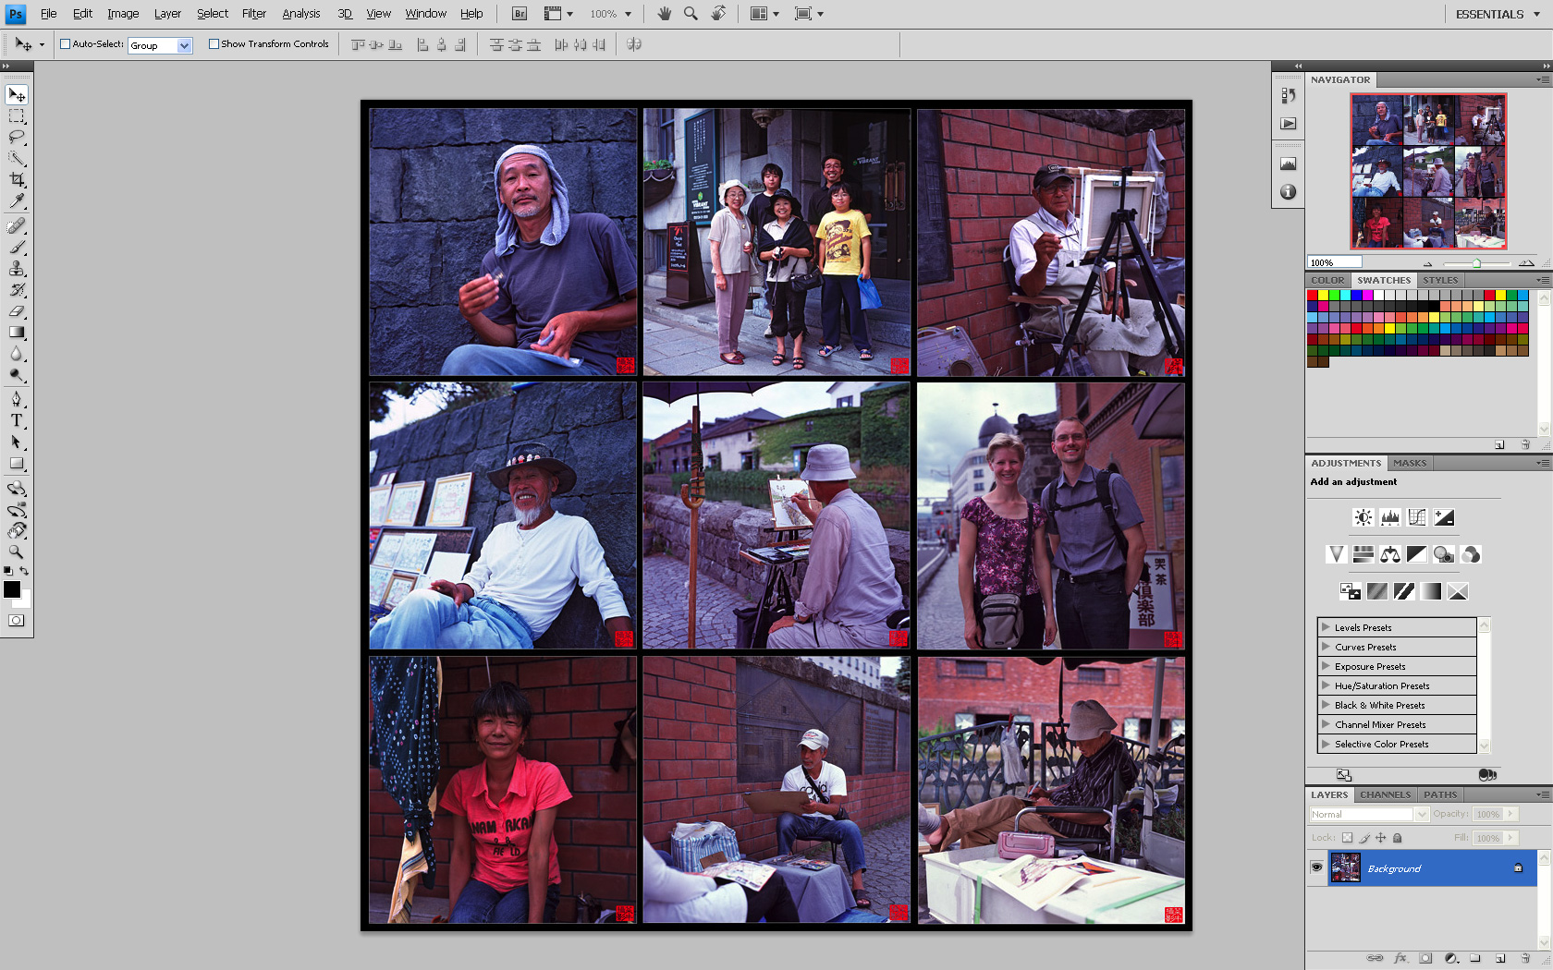Screen dimensions: 1553x970
Task: Open the Auto-Select Group dropdown
Action: pos(160,45)
